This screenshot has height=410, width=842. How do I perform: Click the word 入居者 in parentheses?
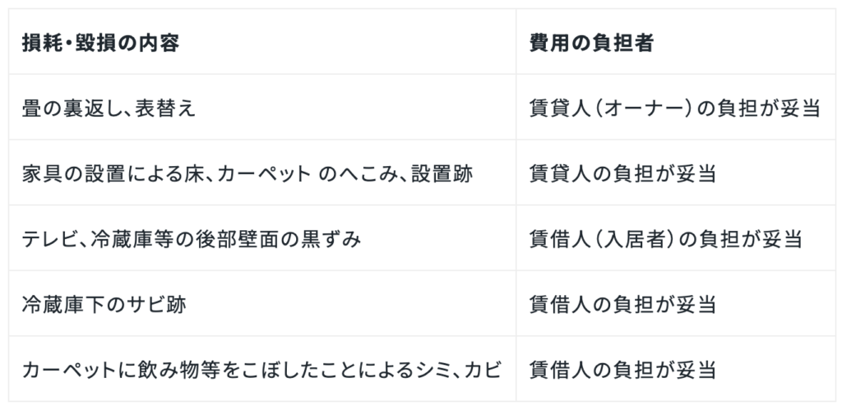[x=631, y=239]
